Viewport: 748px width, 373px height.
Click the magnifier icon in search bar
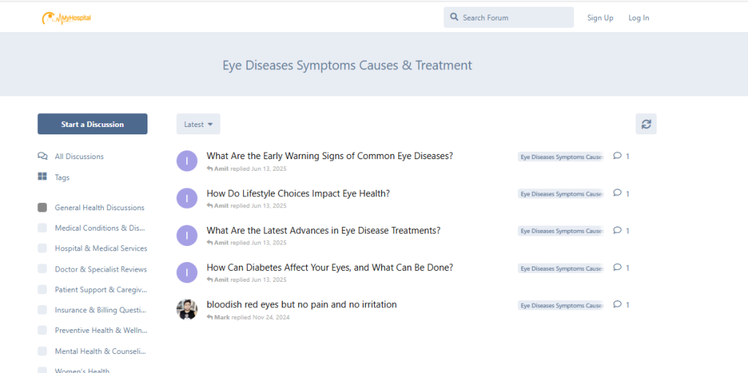coord(454,18)
